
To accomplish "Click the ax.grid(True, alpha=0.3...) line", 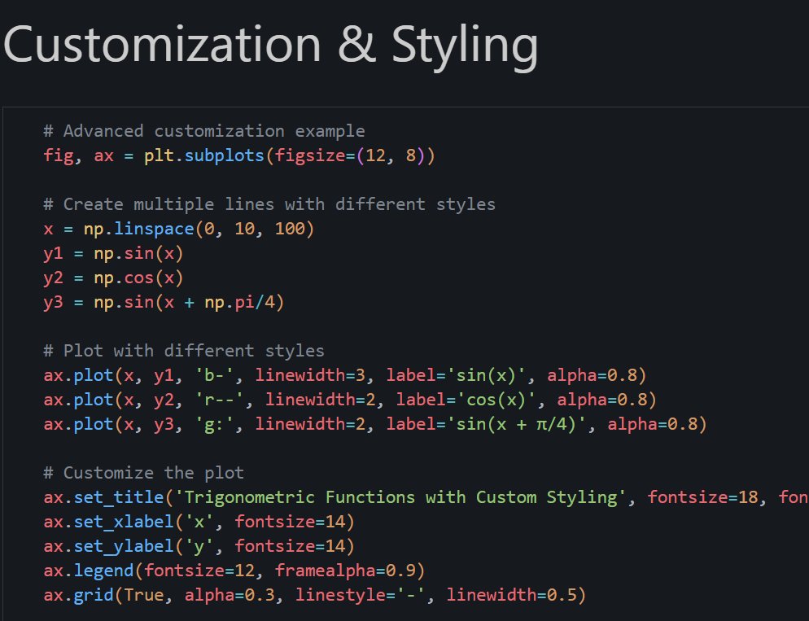I will tap(315, 595).
